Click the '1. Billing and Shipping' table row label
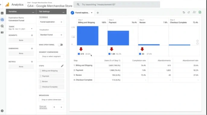The image size is (207, 115). click(x=83, y=65)
